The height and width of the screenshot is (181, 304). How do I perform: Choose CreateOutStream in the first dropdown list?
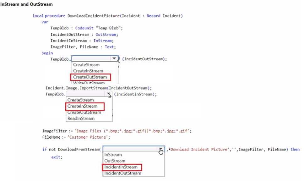click(90, 77)
